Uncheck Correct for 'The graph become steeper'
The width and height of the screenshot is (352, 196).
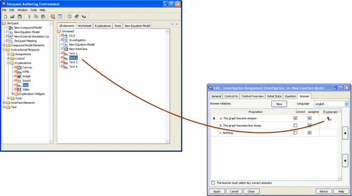(295, 118)
